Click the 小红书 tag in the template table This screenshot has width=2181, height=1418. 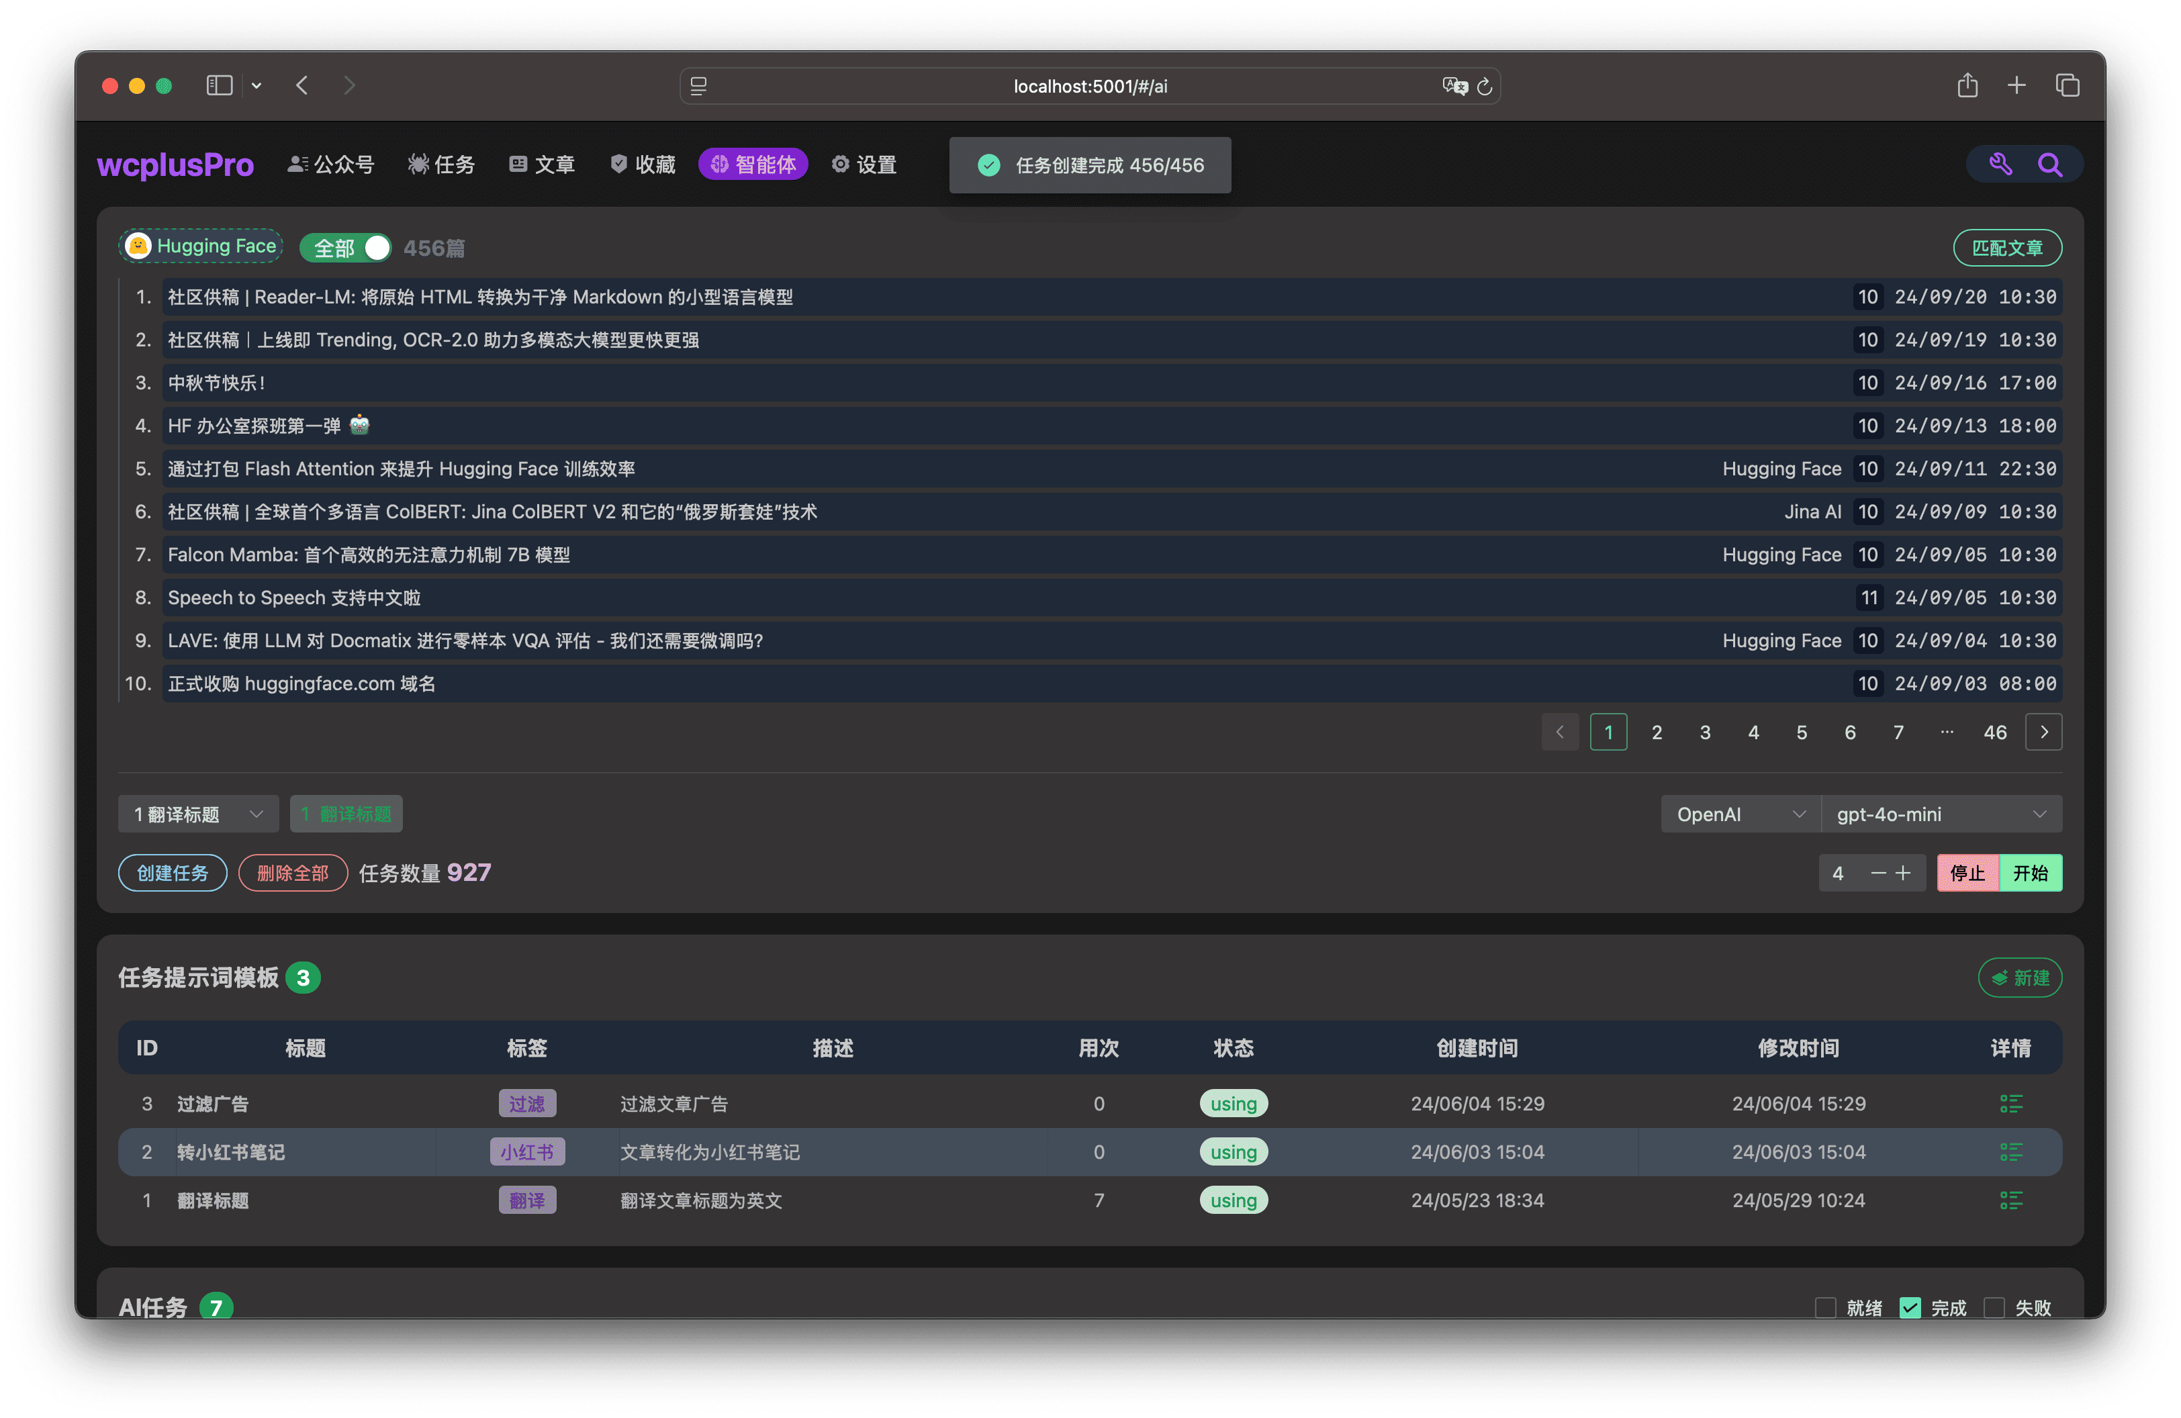527,1152
